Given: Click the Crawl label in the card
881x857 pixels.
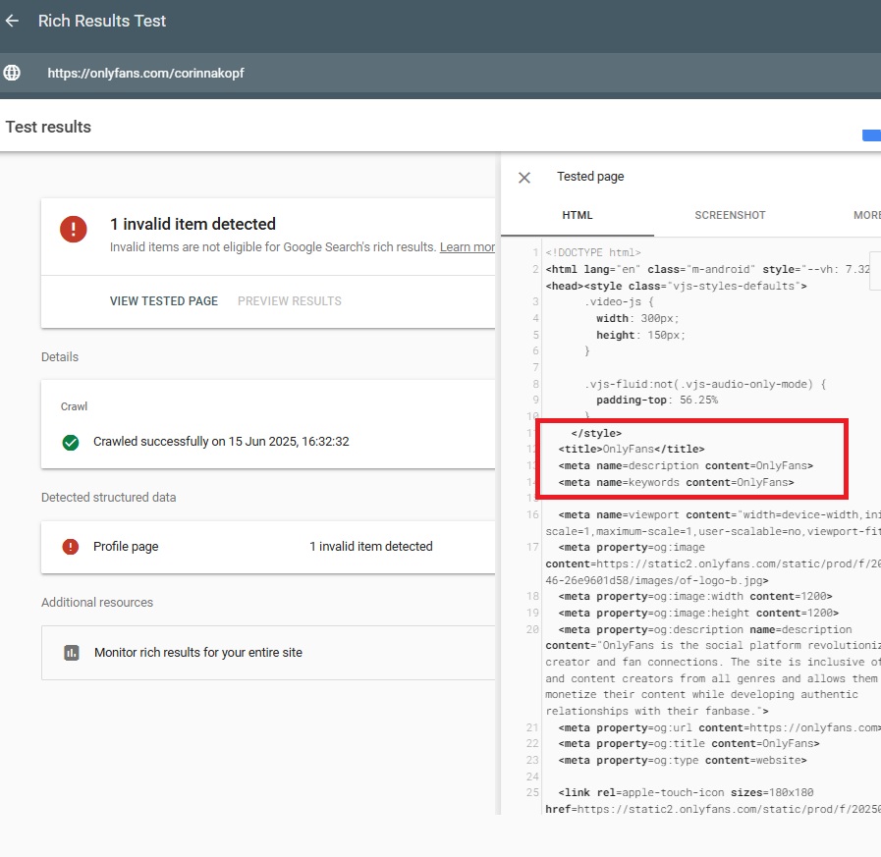Looking at the screenshot, I should tap(74, 406).
